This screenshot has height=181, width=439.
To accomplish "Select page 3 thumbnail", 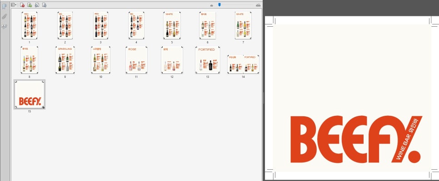I will tap(100, 25).
